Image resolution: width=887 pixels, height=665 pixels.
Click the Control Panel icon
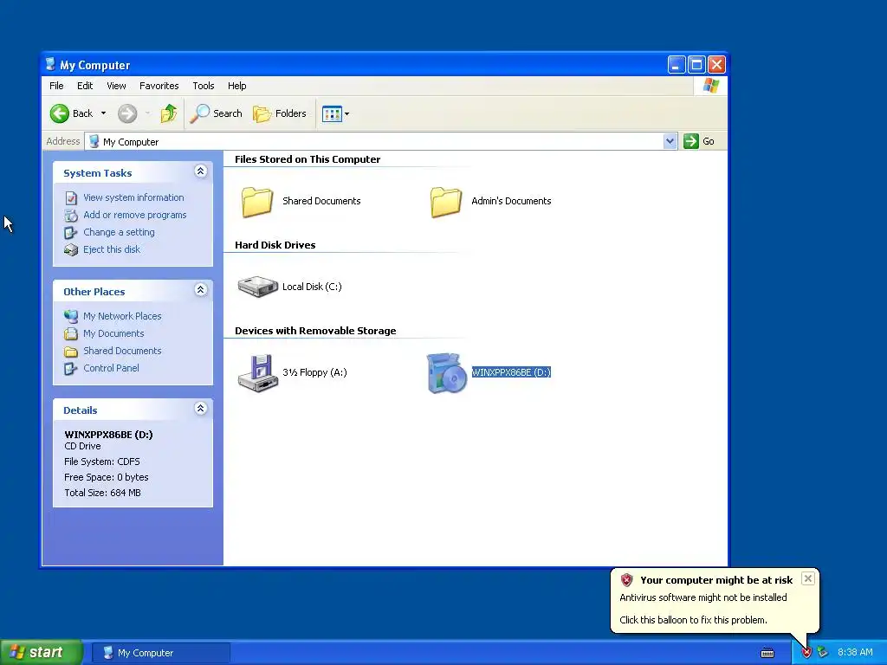coord(71,369)
